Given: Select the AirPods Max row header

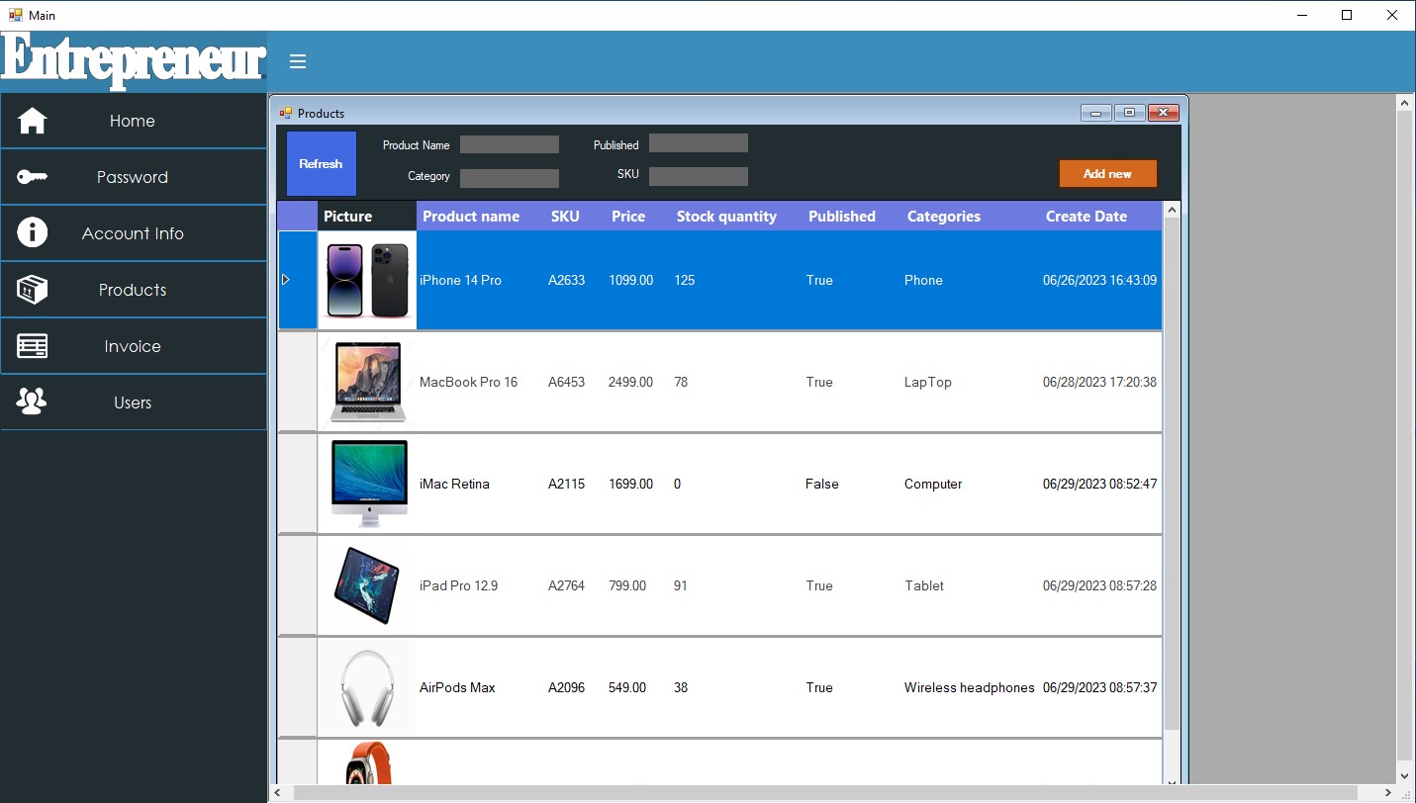Looking at the screenshot, I should coord(297,687).
